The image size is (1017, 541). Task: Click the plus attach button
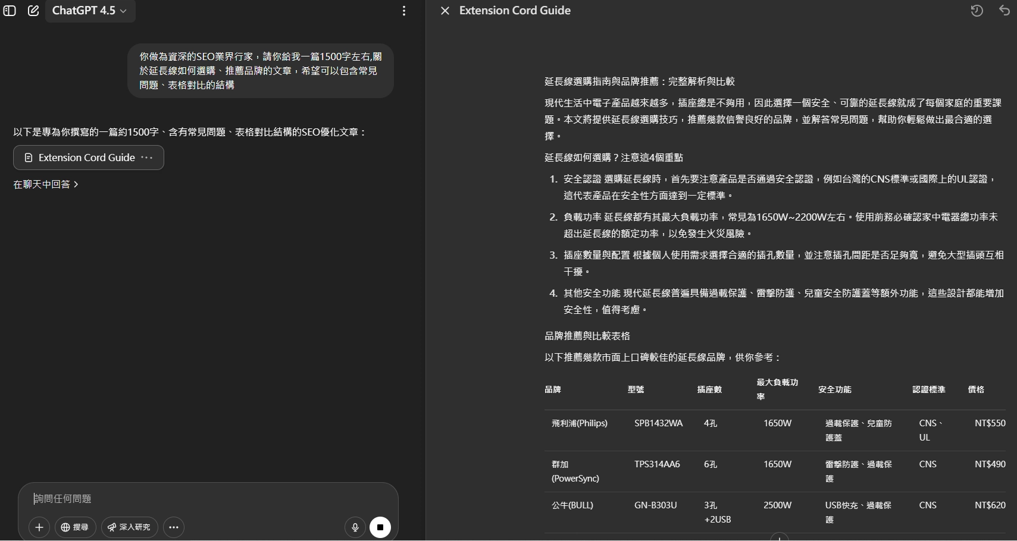(x=39, y=527)
